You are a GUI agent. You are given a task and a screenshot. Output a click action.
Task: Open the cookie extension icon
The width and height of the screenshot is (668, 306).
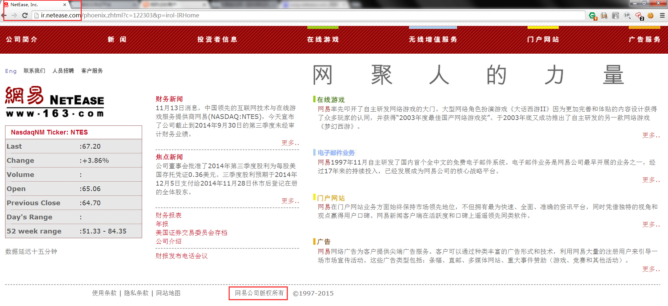tap(651, 16)
